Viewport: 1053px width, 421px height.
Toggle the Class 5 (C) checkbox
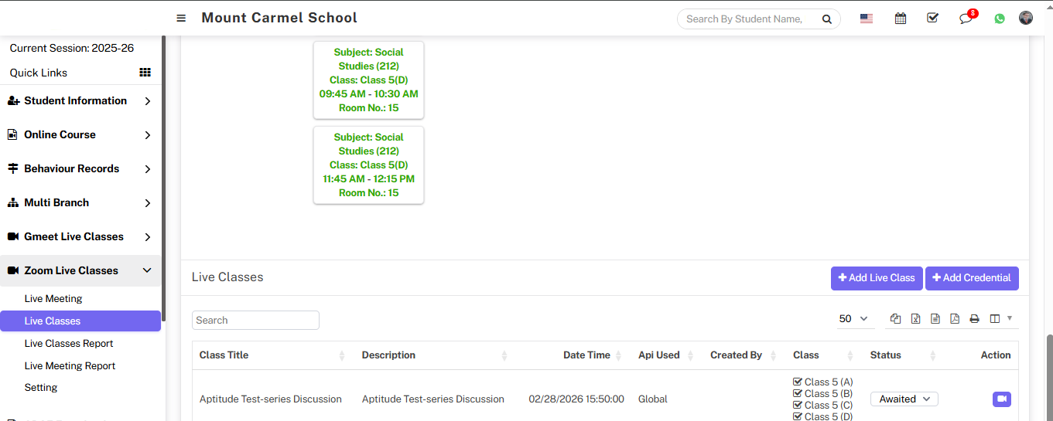(798, 405)
